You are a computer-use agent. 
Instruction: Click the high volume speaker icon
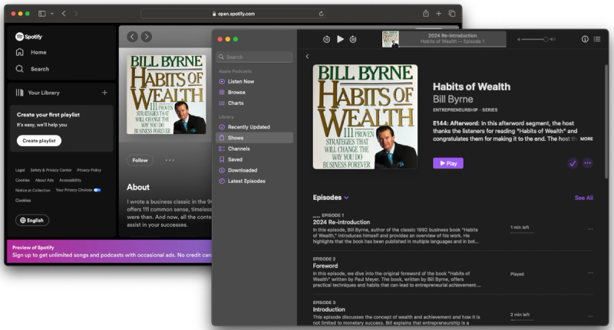553,40
